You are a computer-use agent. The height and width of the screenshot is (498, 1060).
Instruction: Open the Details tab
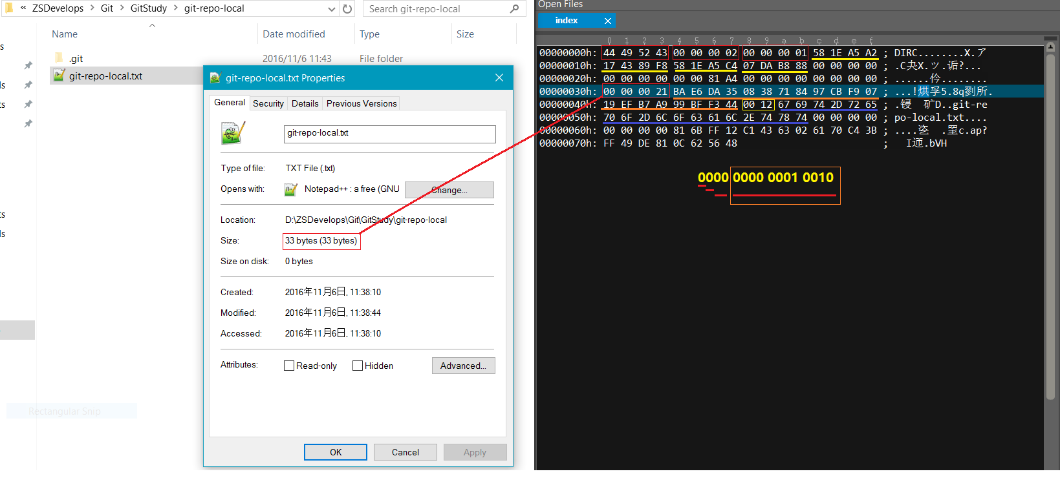click(x=305, y=103)
